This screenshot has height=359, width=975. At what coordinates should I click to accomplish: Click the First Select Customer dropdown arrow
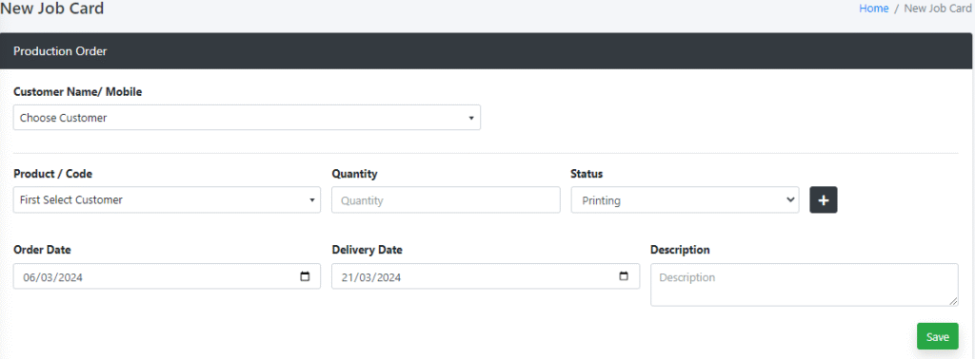click(x=311, y=200)
